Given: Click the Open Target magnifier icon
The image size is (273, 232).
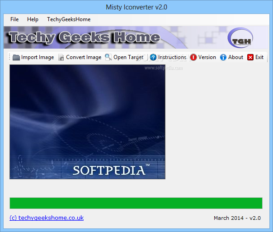Looking at the screenshot, I should tap(108, 57).
